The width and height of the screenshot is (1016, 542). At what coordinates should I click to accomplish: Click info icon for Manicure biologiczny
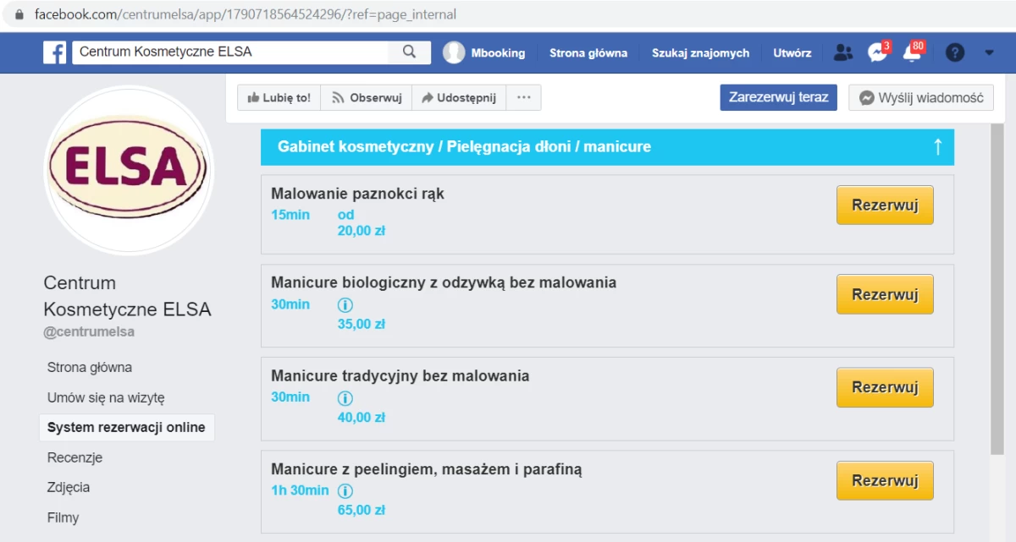tap(345, 305)
